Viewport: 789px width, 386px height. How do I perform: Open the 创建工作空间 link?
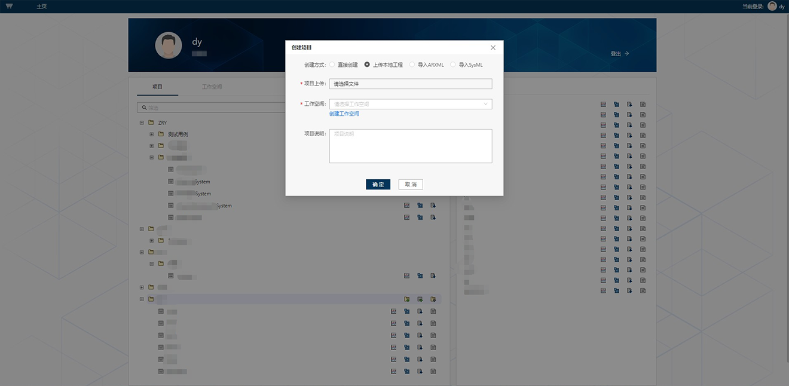pyautogui.click(x=344, y=114)
